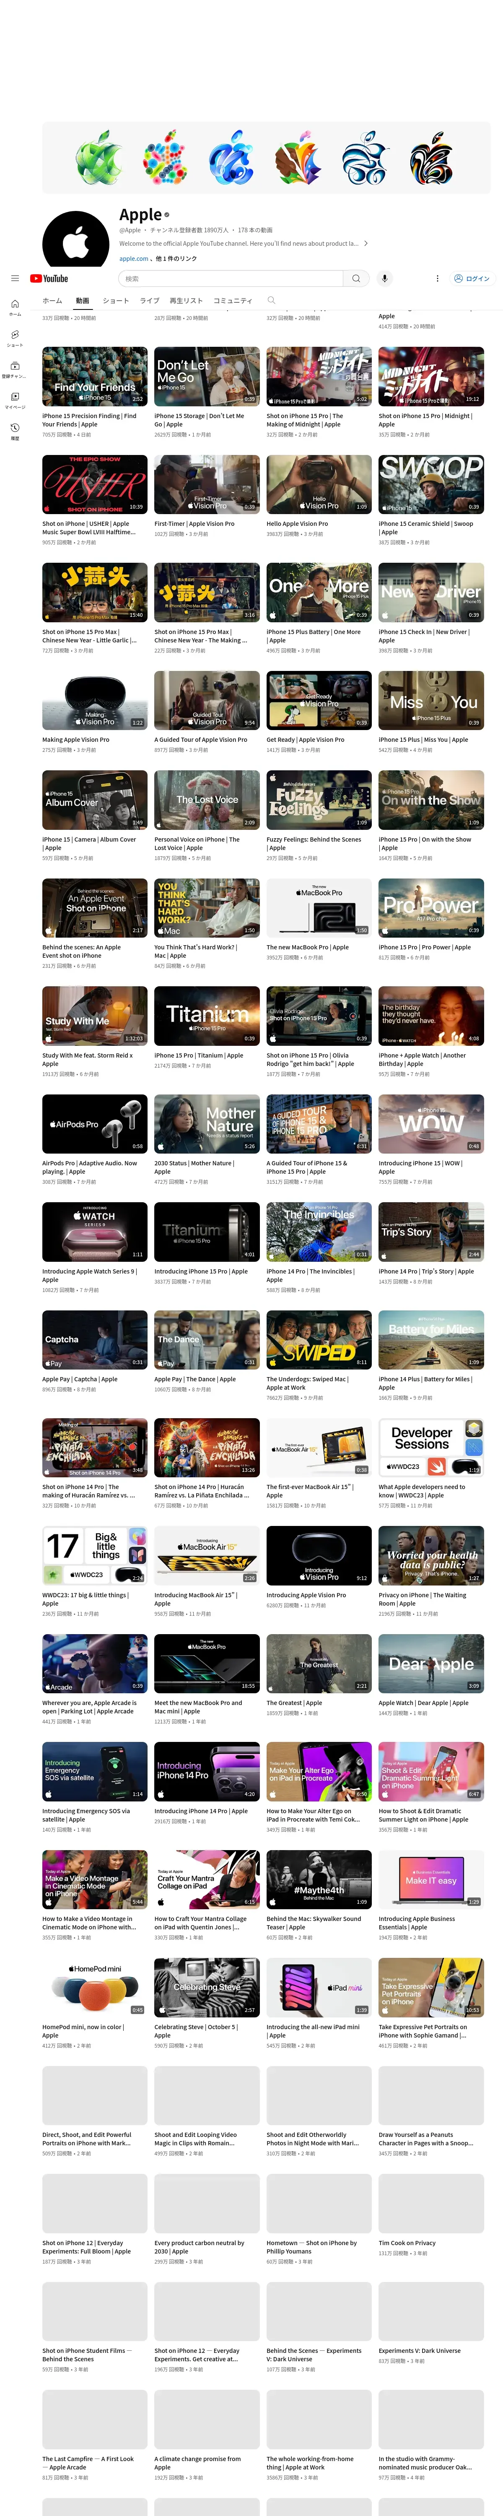Viewport: 503px width, 2516px height.
Task: Click 'Every product carbon neutral by 2030' title
Action: 199,2246
